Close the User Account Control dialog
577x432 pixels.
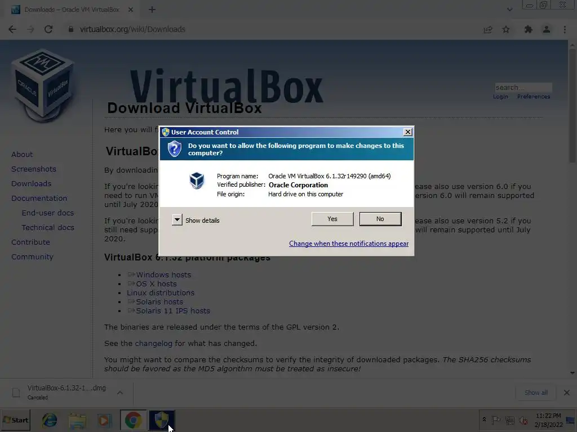pyautogui.click(x=408, y=132)
